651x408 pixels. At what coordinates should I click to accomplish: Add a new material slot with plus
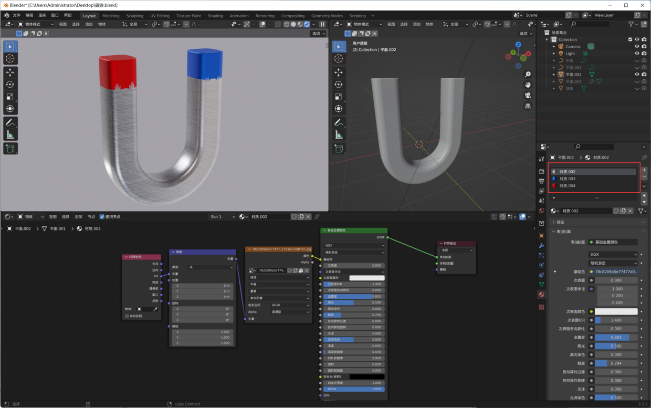click(x=644, y=170)
